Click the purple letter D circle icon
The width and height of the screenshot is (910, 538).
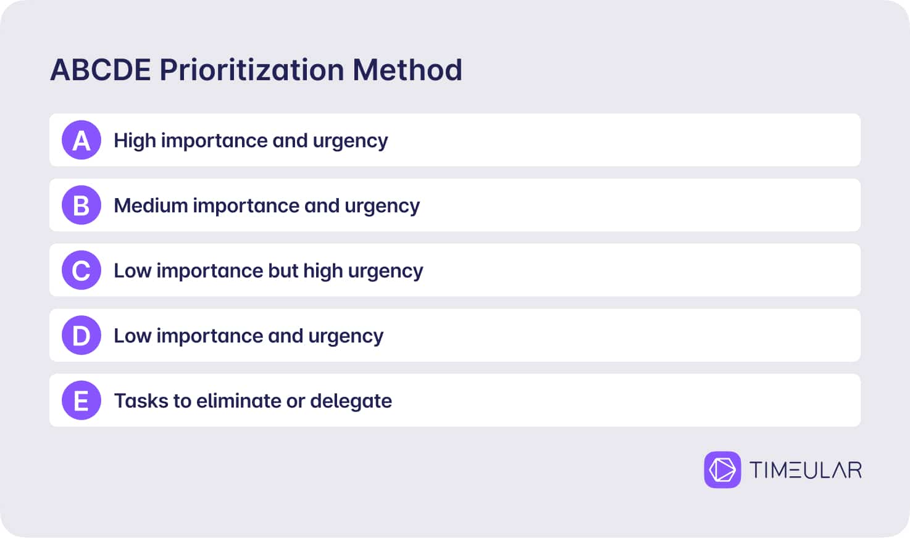click(81, 335)
